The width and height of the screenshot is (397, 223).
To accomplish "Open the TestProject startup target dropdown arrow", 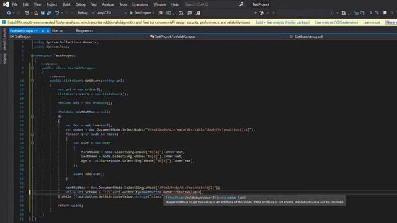I will click(x=153, y=12).
